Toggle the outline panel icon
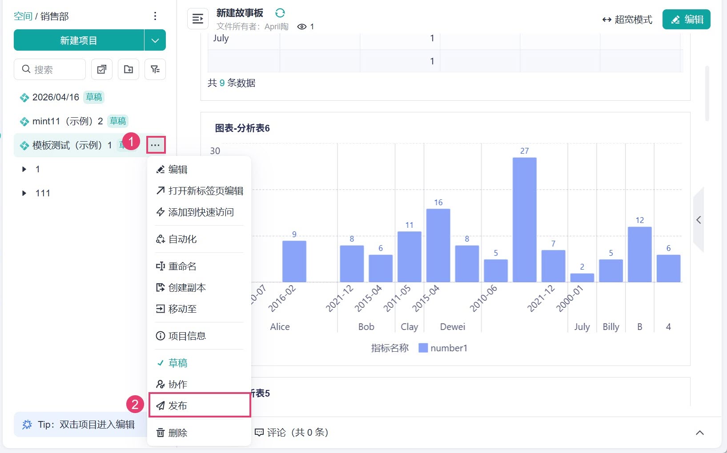The height and width of the screenshot is (453, 727). coord(198,19)
